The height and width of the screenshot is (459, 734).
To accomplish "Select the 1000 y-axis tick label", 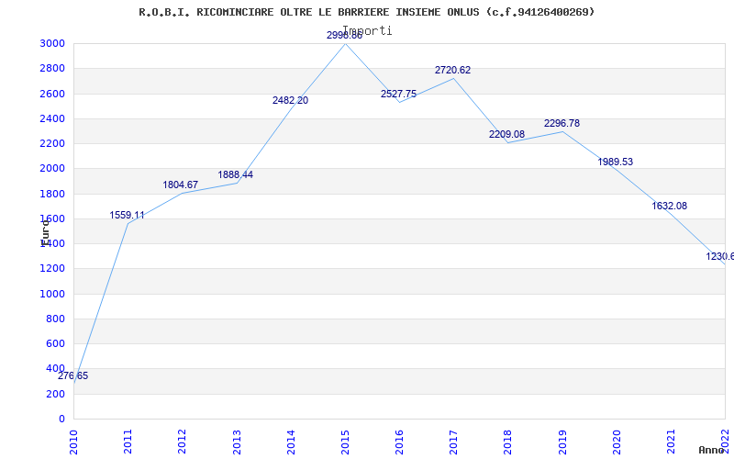I will pos(53,294).
